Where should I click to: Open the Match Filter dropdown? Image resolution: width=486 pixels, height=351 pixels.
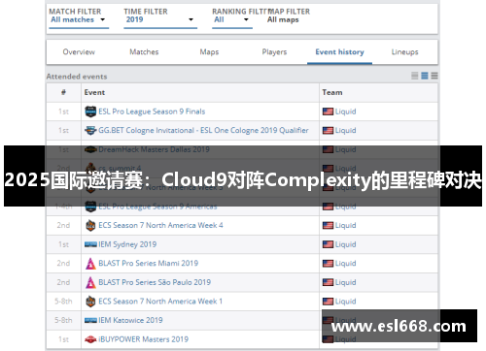tap(79, 19)
